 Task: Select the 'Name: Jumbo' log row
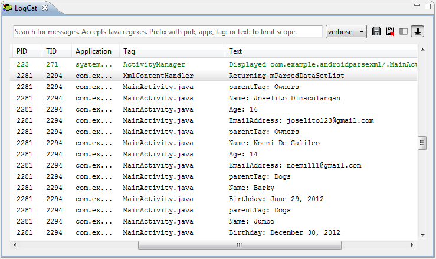(214, 221)
